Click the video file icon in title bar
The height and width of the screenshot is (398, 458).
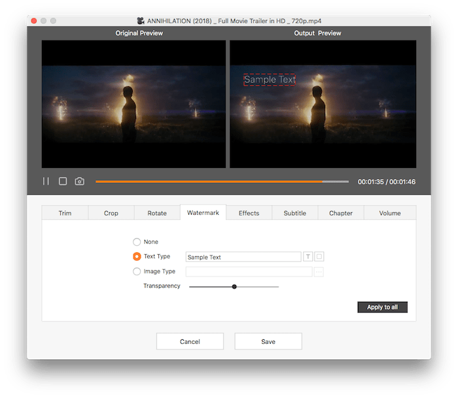tap(140, 21)
